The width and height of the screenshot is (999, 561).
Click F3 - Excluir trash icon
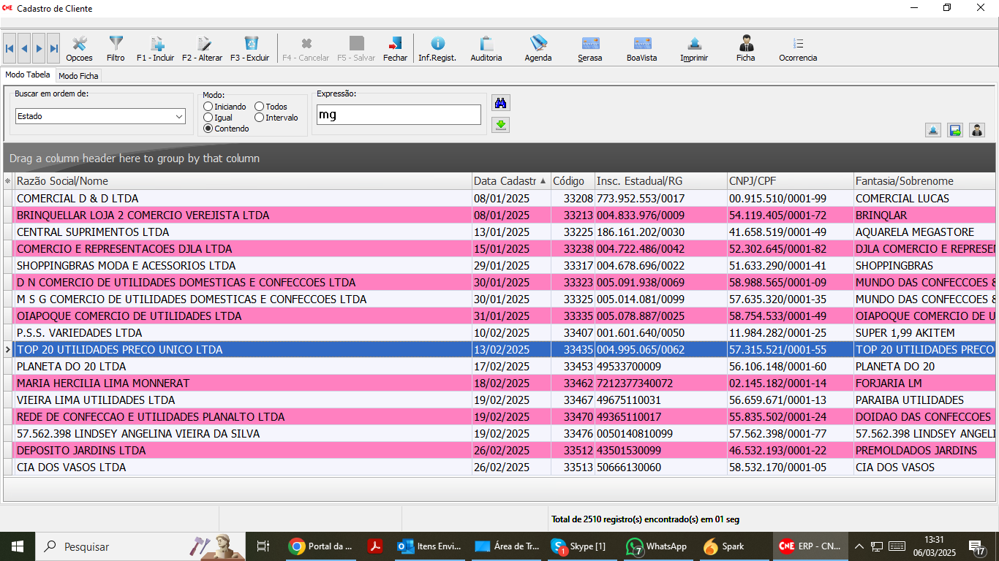[x=250, y=48]
